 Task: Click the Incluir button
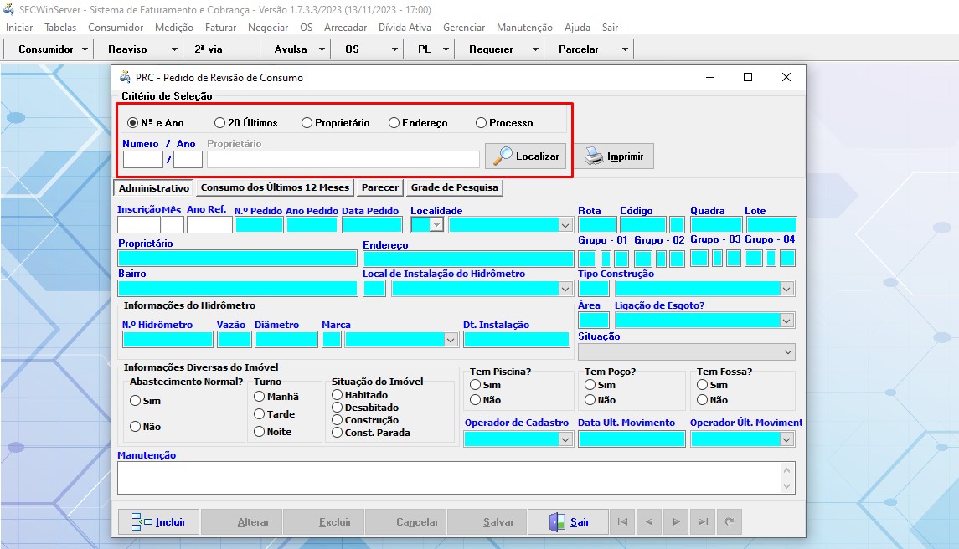tap(158, 521)
